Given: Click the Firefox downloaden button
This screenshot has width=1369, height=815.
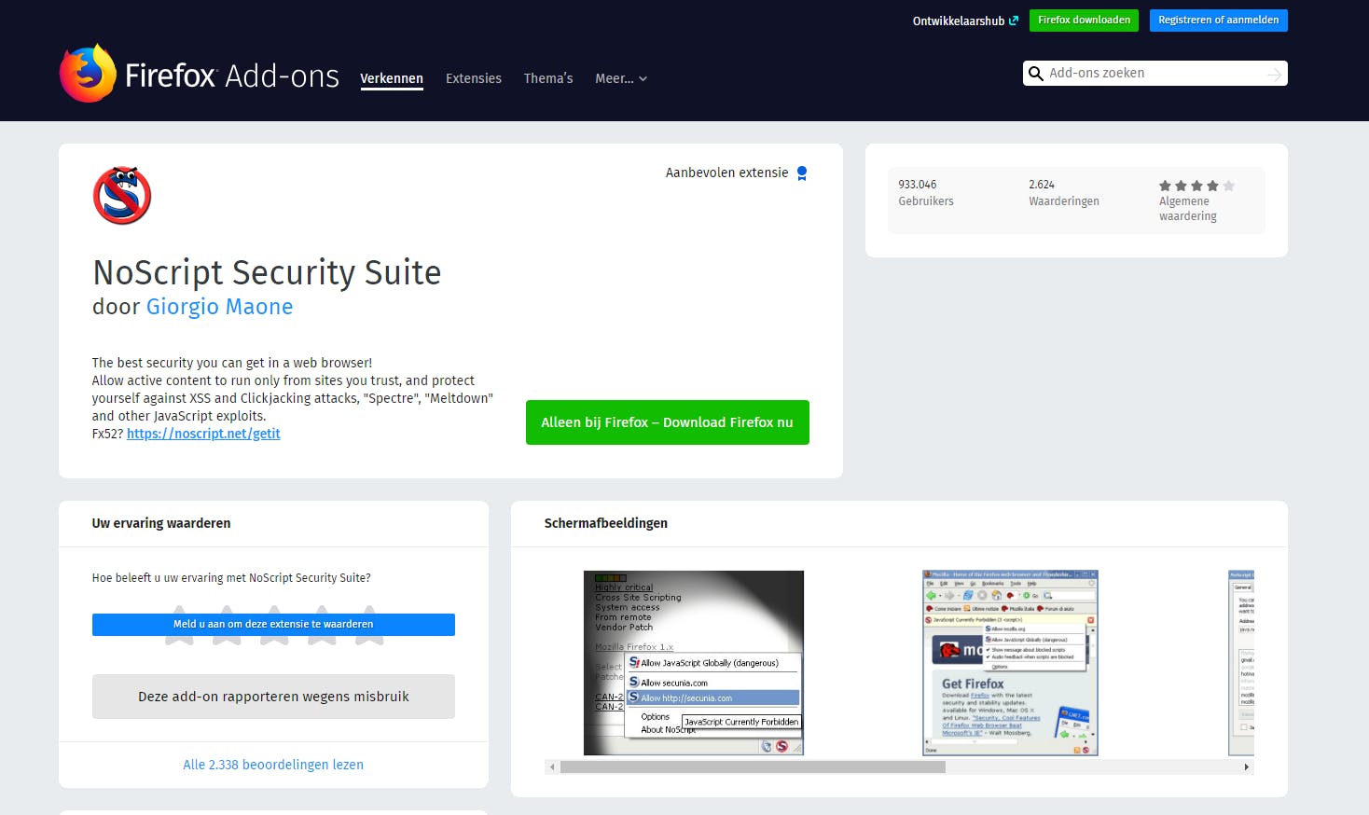Looking at the screenshot, I should point(1084,21).
